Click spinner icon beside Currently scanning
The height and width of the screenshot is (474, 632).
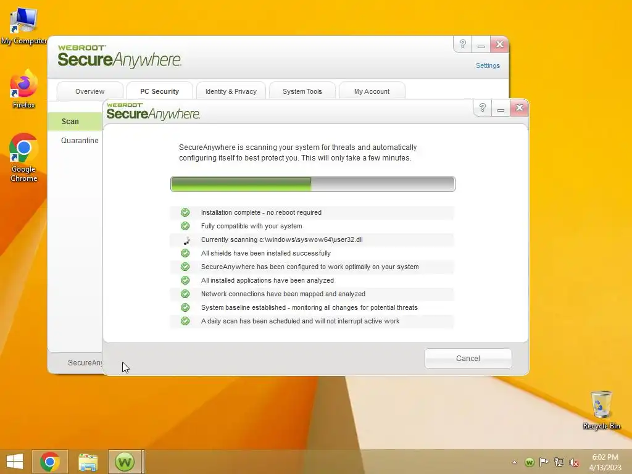pos(186,241)
